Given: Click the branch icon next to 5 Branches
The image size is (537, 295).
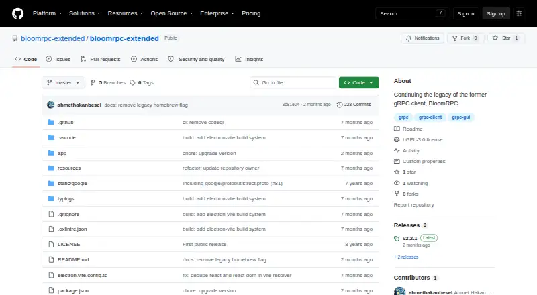Looking at the screenshot, I should pyautogui.click(x=93, y=83).
